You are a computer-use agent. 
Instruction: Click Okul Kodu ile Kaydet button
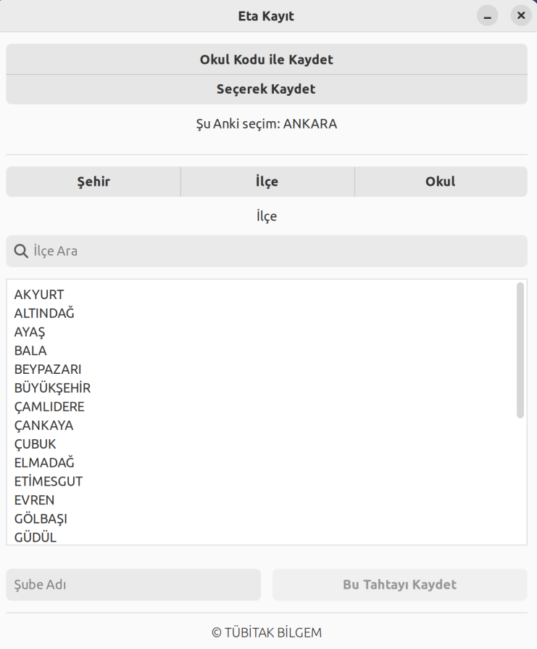click(267, 60)
